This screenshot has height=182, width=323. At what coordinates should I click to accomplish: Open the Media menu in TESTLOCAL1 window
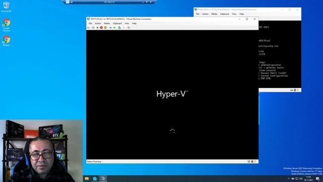click(106, 24)
